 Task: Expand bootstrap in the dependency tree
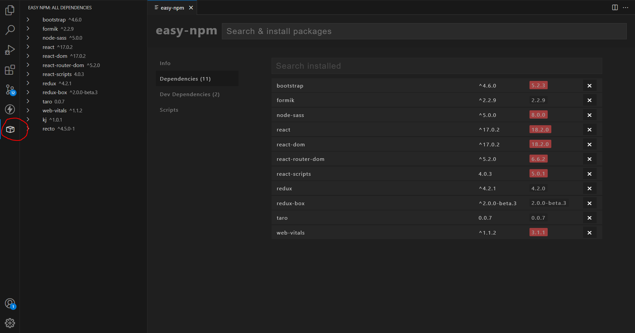pos(28,19)
